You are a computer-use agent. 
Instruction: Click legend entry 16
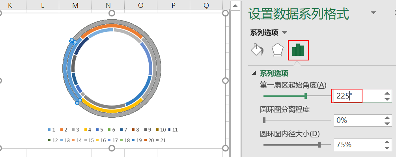click(101, 140)
